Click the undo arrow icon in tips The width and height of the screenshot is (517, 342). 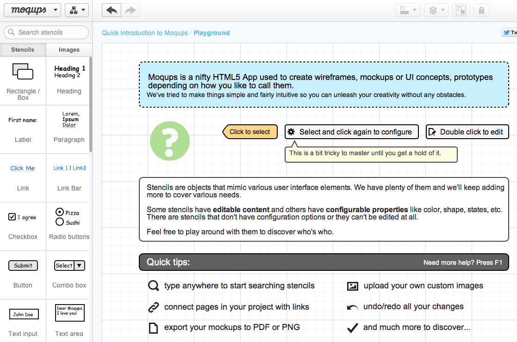(353, 307)
